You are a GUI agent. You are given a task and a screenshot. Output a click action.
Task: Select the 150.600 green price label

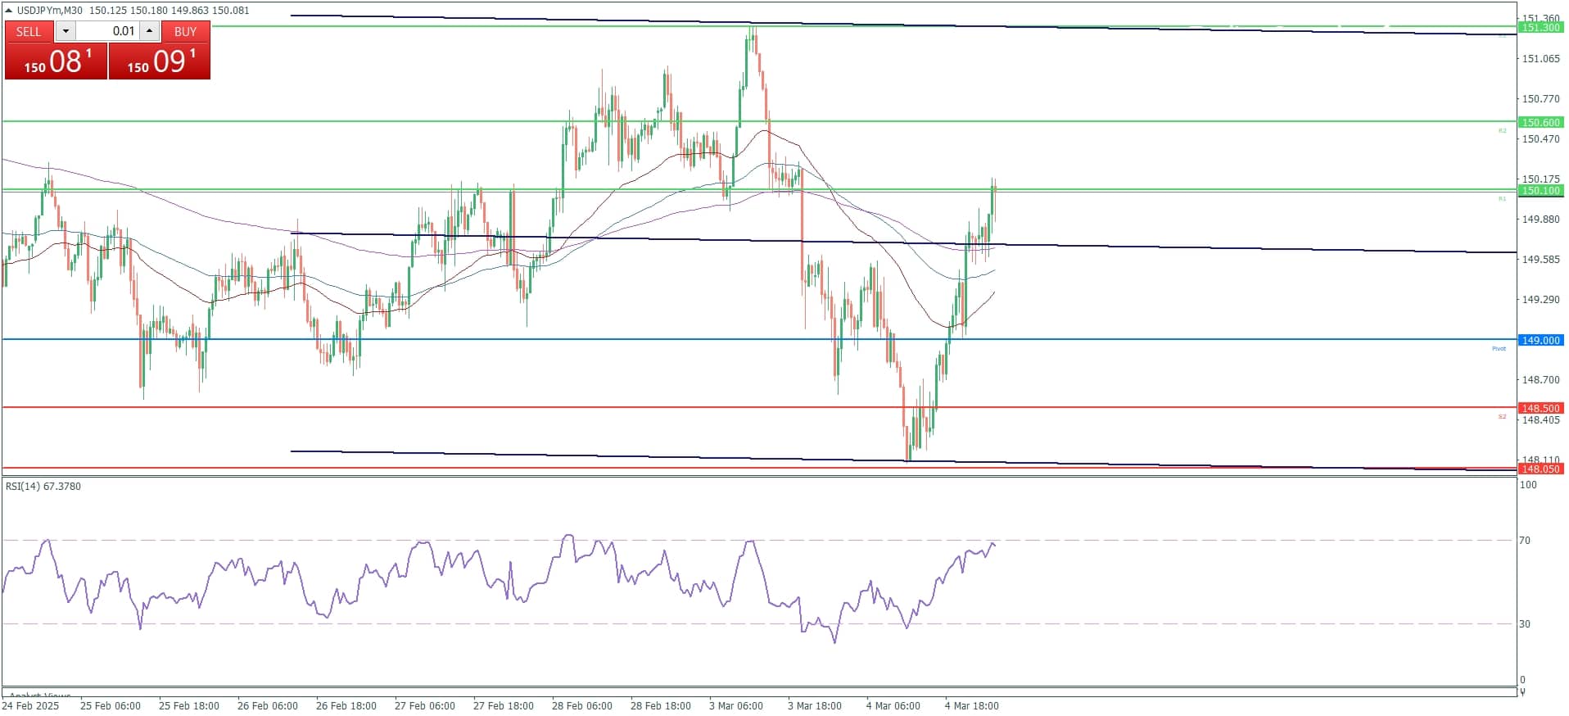click(1540, 123)
